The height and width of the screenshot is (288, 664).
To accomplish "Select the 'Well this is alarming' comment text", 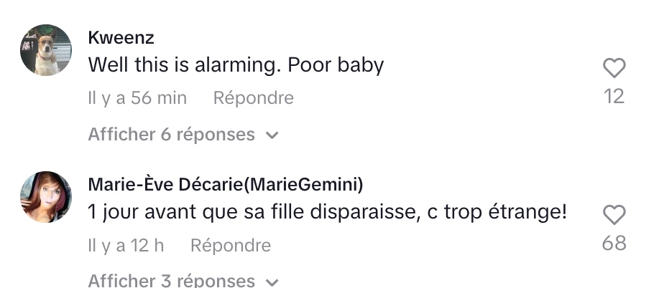I will (x=236, y=65).
